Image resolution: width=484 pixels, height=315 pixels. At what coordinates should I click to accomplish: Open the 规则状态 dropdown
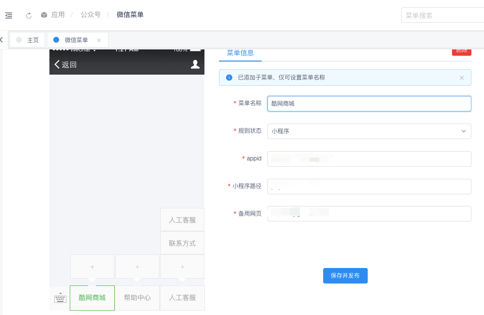(x=369, y=131)
